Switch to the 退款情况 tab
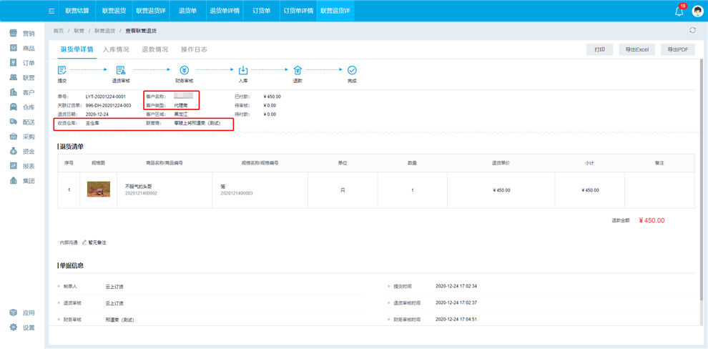This screenshot has height=349, width=708. tap(154, 49)
